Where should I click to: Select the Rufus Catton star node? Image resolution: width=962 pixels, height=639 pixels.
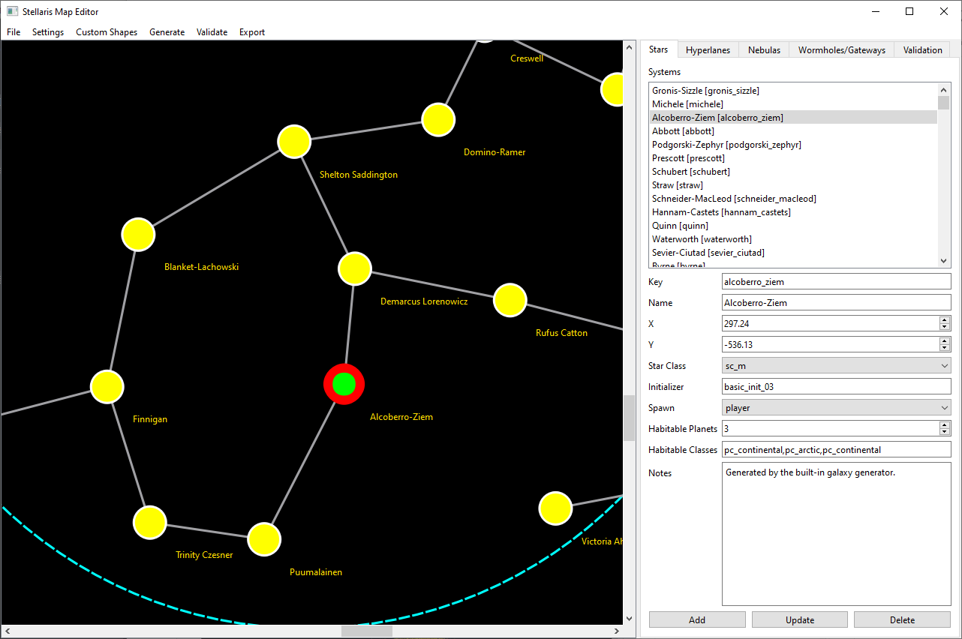(510, 300)
